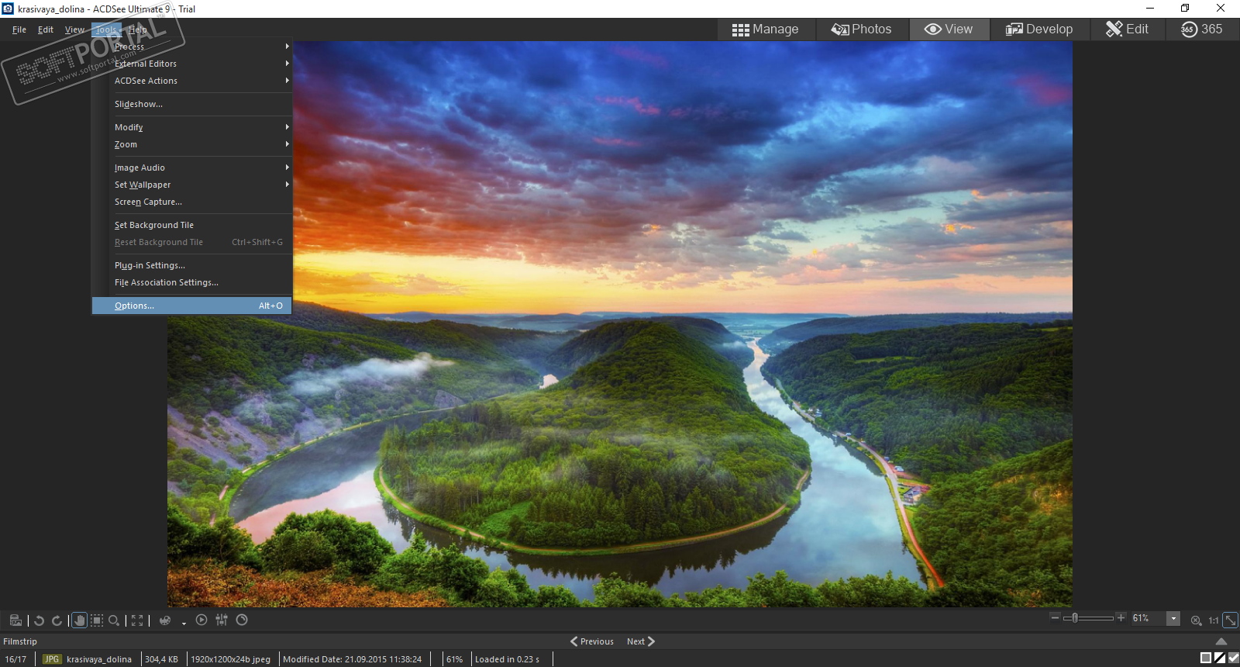Expand the Process submenu
The width and height of the screenshot is (1240, 667).
(192, 47)
